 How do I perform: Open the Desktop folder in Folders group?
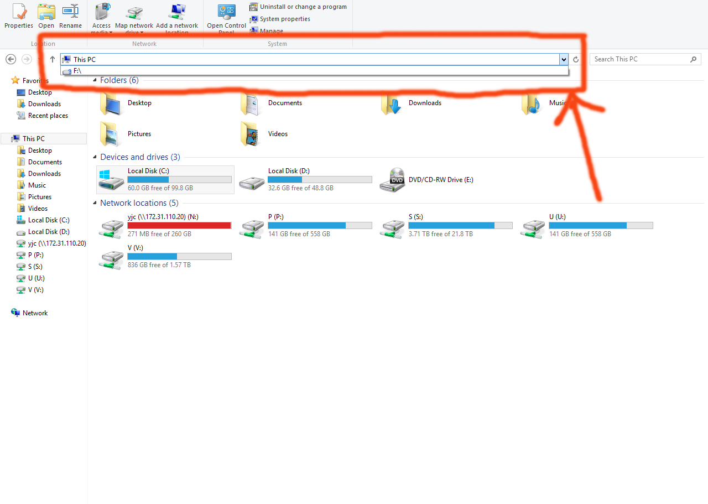(126, 103)
